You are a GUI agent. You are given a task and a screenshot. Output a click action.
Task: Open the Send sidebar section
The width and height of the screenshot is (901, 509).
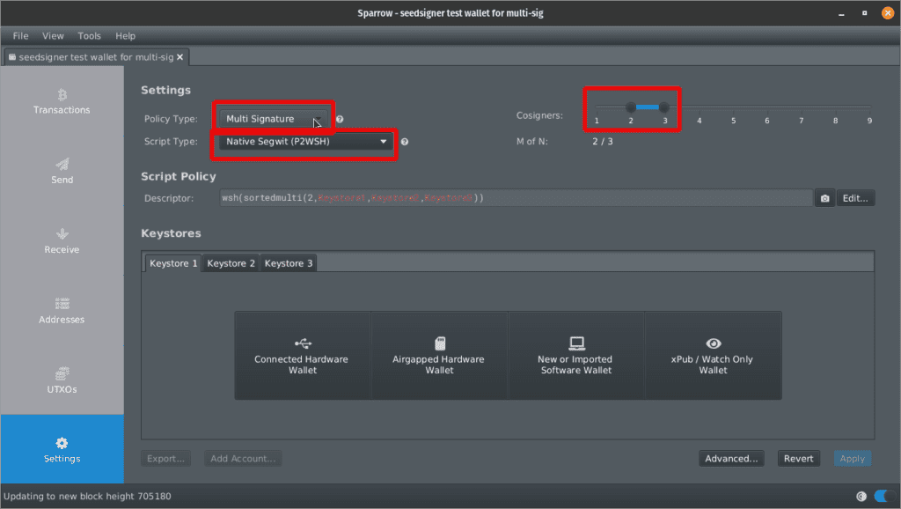(62, 172)
